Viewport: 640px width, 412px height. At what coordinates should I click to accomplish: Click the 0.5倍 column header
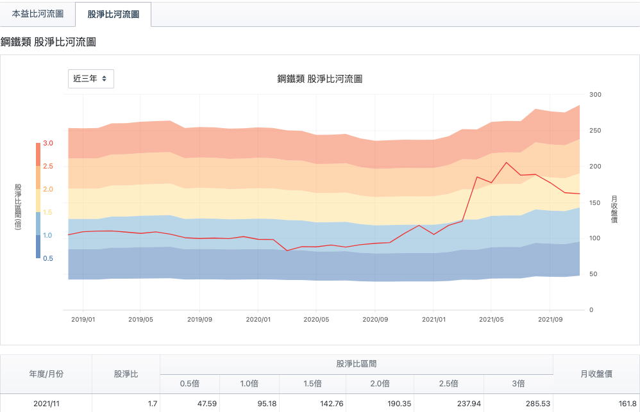coord(190,384)
